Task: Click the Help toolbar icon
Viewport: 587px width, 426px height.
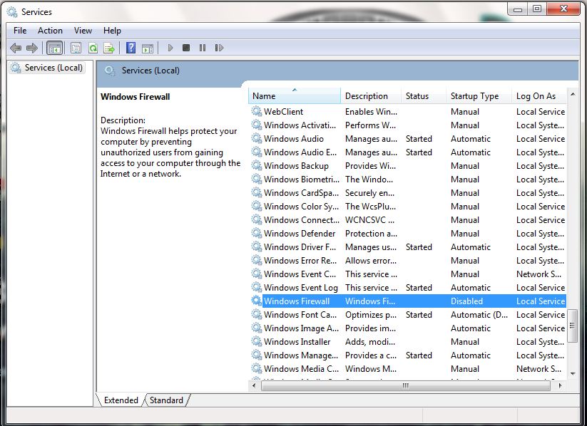Action: pos(129,48)
